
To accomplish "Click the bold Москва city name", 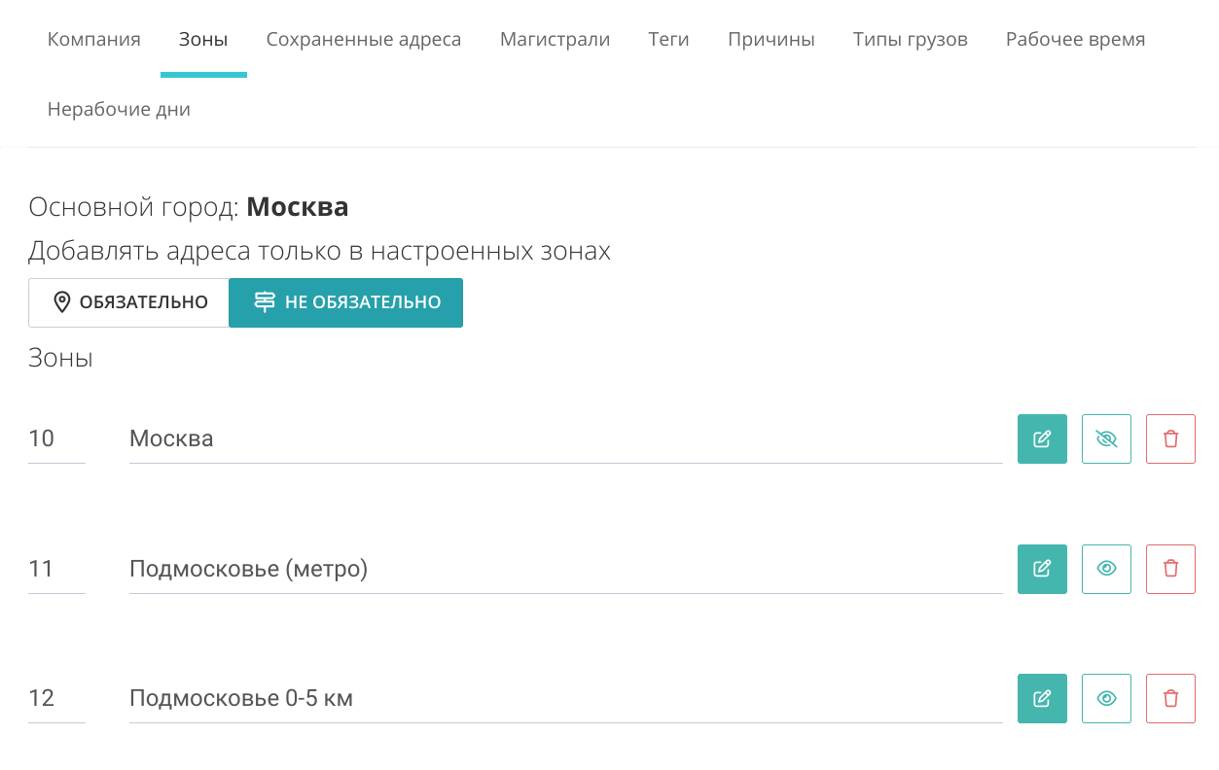I will pyautogui.click(x=298, y=207).
